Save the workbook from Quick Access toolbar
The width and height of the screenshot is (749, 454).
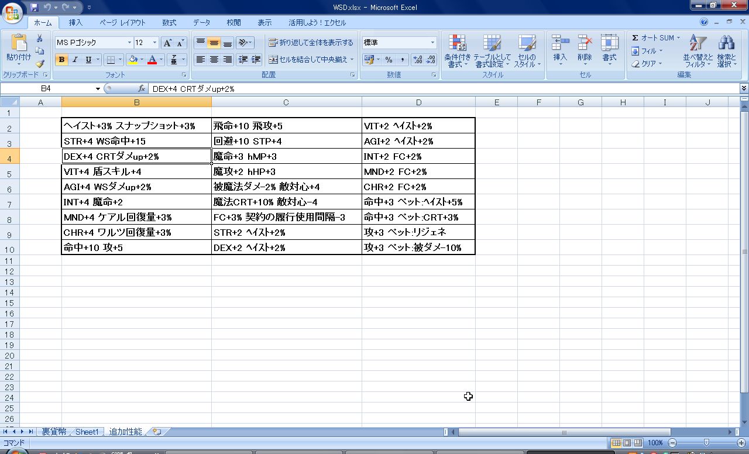click(x=35, y=8)
